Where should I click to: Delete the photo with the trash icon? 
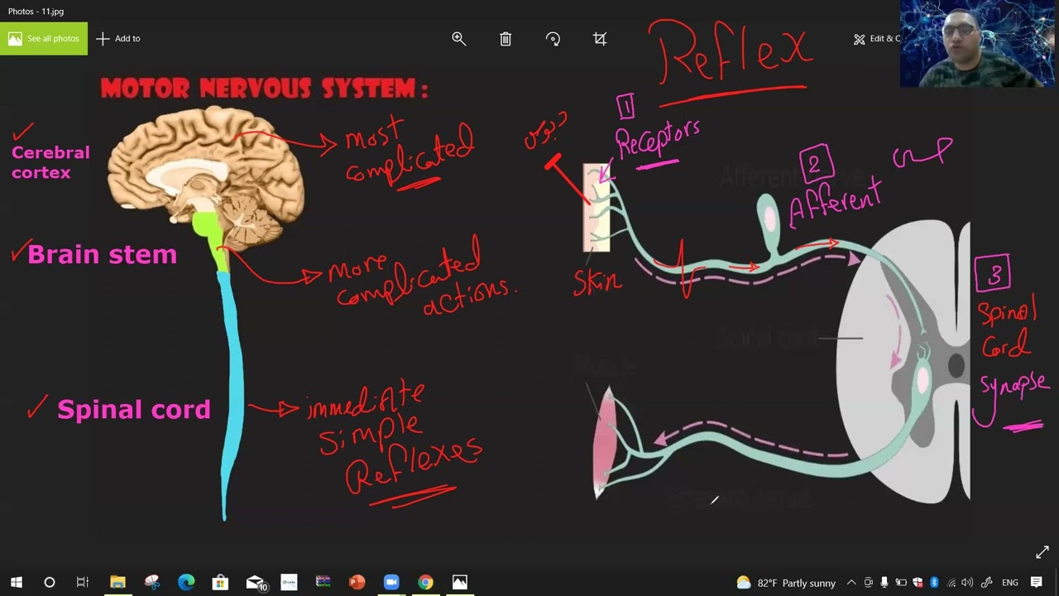click(506, 39)
